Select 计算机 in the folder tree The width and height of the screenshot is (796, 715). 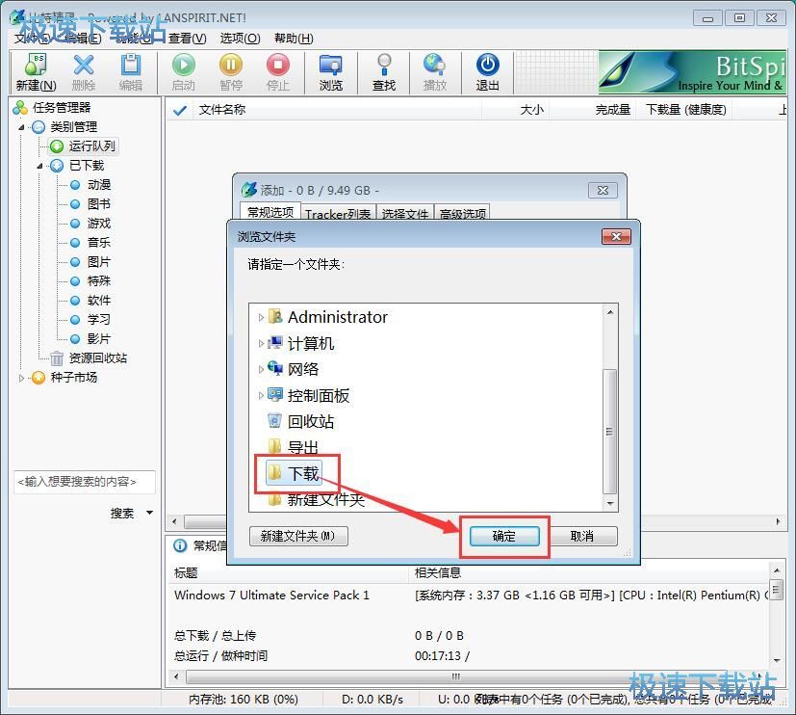coord(301,344)
